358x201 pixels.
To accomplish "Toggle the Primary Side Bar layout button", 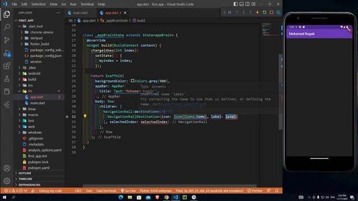I will [x=235, y=4].
